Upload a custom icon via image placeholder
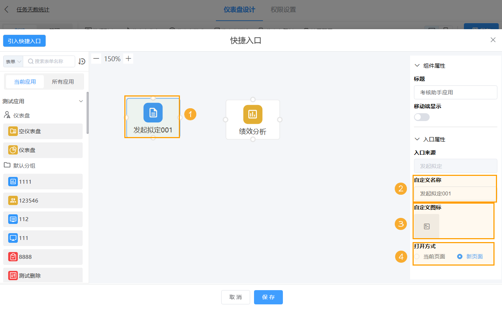Image resolution: width=502 pixels, height=309 pixels. tap(426, 226)
